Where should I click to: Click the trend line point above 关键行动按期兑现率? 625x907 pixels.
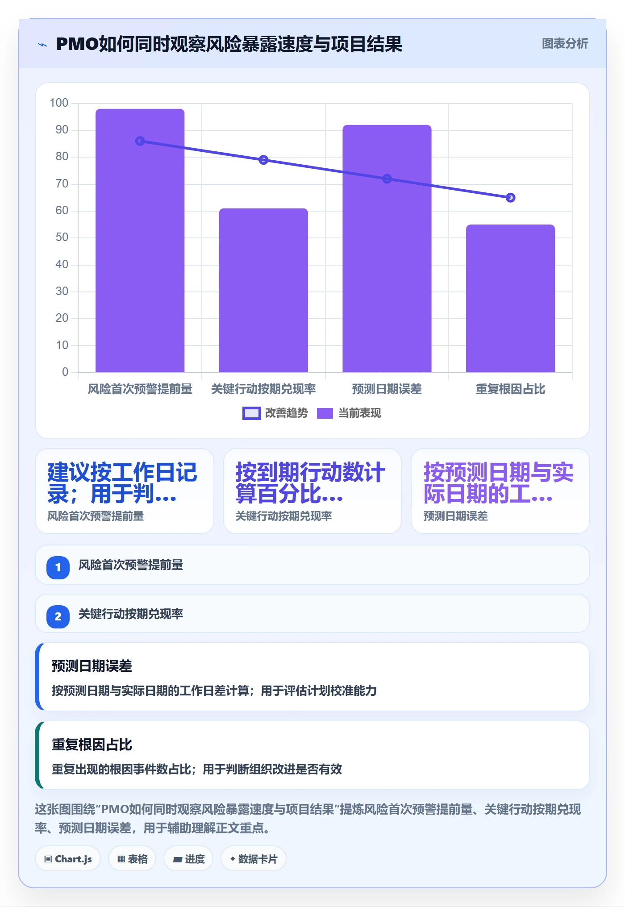(x=263, y=160)
